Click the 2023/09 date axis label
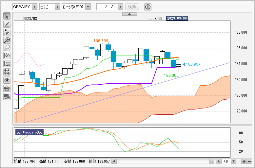 click(x=155, y=19)
